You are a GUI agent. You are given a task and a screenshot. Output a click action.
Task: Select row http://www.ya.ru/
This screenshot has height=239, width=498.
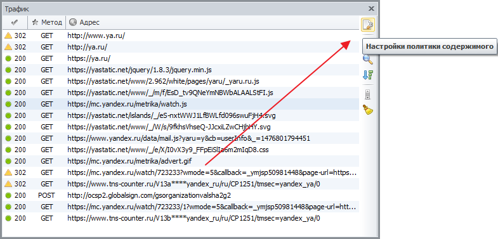[181, 36]
